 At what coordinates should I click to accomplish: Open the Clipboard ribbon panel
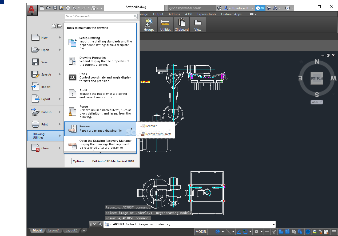(182, 25)
